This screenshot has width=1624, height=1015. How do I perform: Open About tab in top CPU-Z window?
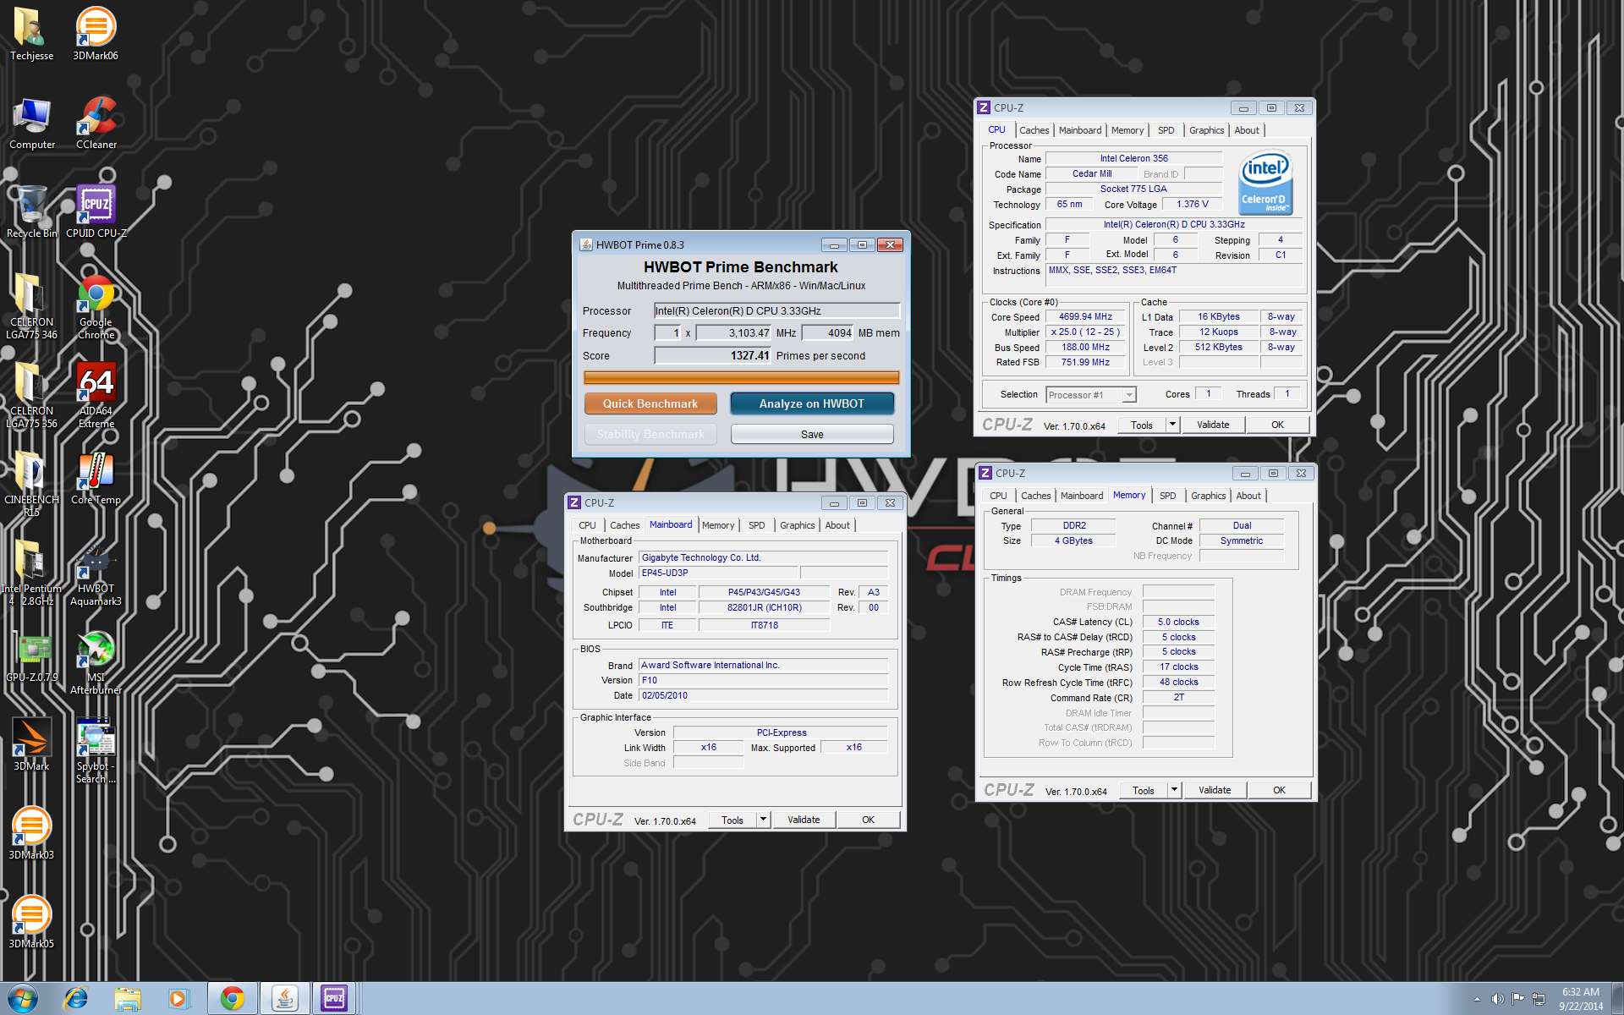pyautogui.click(x=1246, y=130)
